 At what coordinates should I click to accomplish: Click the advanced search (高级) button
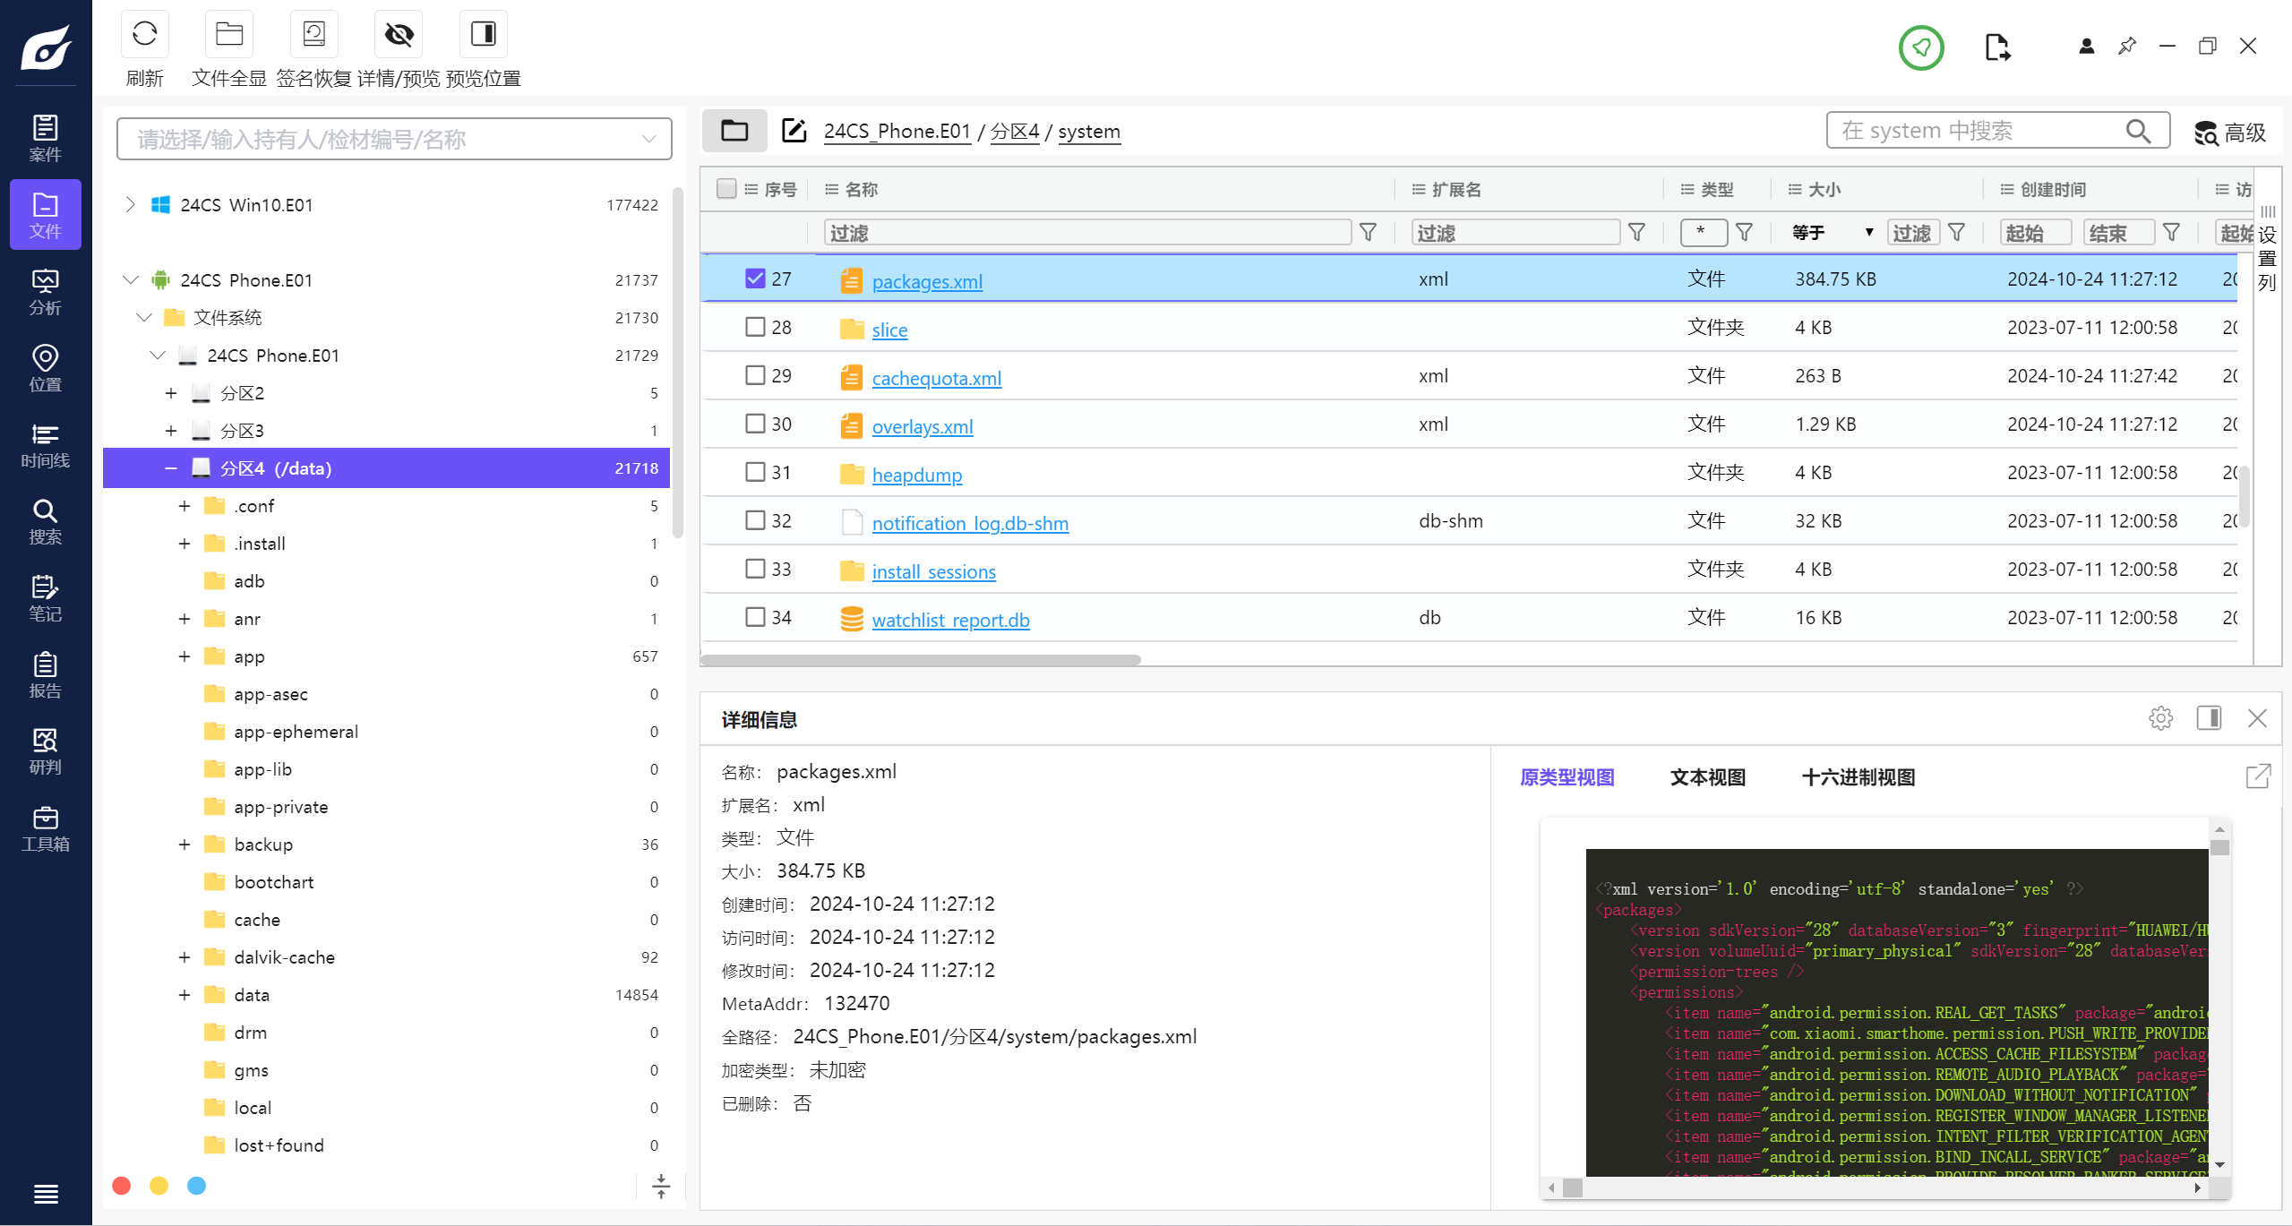tap(2230, 133)
